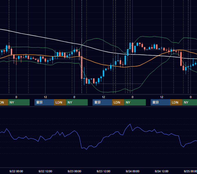Click the LDN session block on 9/24
Image resolution: width=197 pixels, height=174 pixels.
coord(176,102)
